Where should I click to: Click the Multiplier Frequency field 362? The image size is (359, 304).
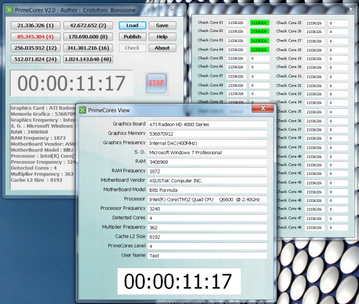coord(207,228)
